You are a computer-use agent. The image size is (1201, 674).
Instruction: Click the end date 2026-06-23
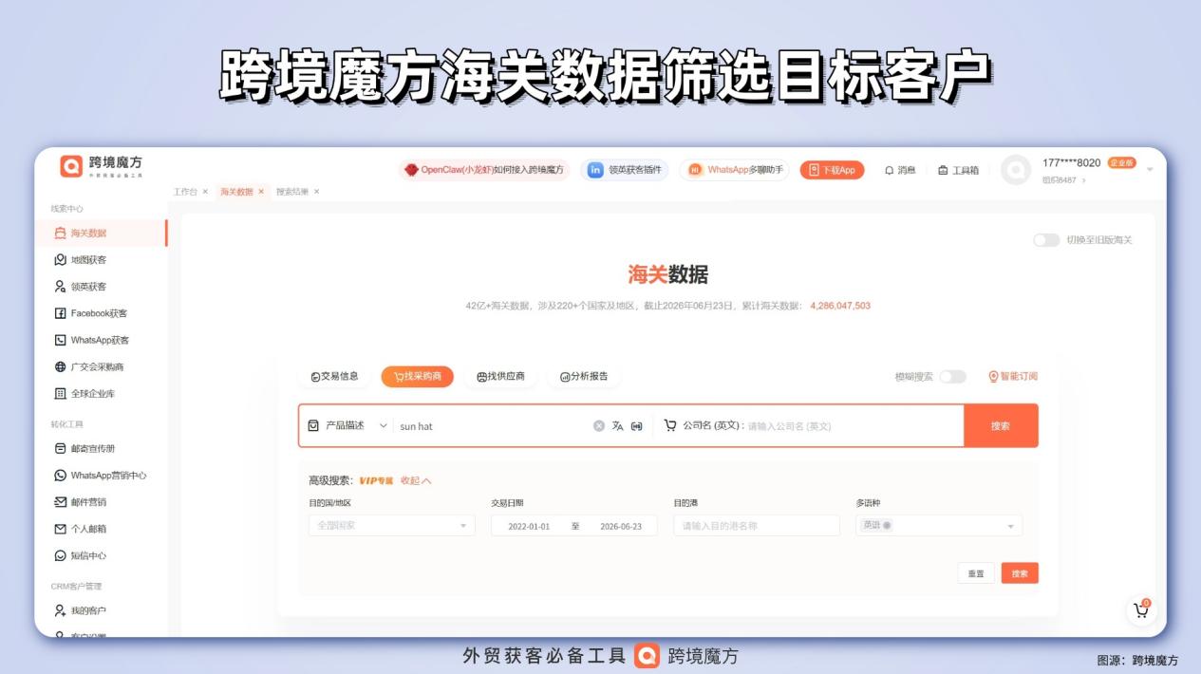click(621, 526)
